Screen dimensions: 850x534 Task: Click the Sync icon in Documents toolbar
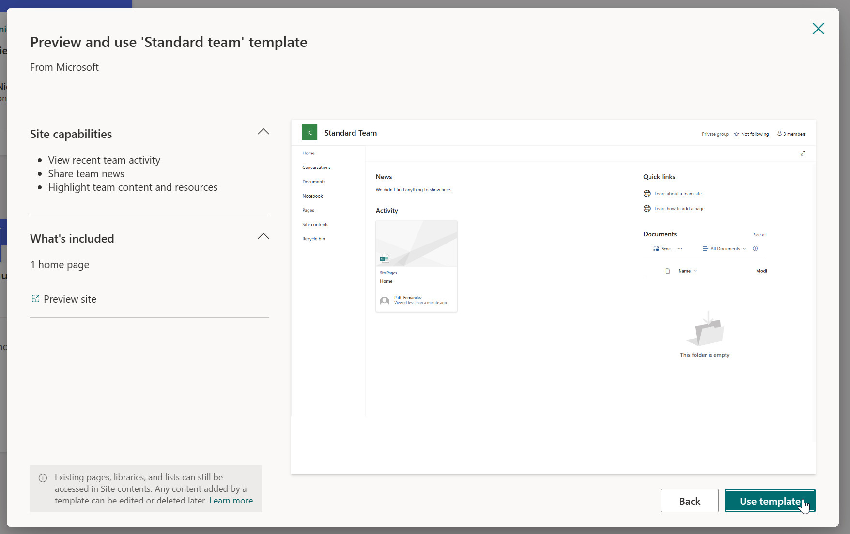656,249
